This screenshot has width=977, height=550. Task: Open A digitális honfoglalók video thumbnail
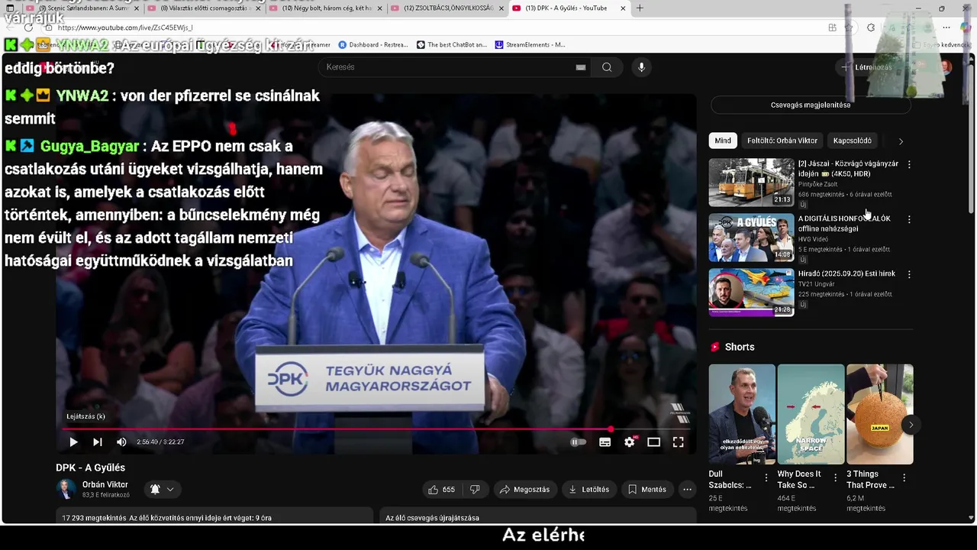coord(751,238)
